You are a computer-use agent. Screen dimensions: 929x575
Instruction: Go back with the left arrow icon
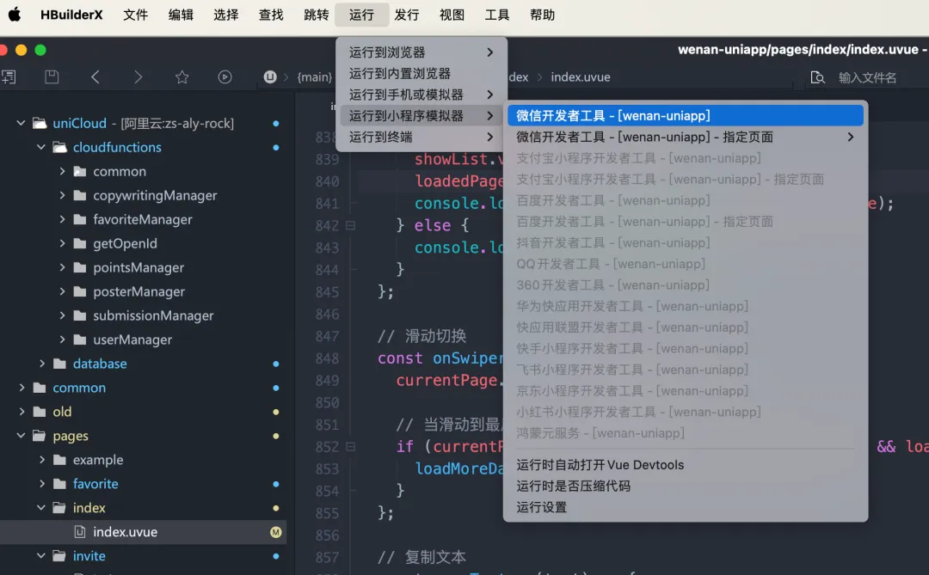pyautogui.click(x=95, y=77)
